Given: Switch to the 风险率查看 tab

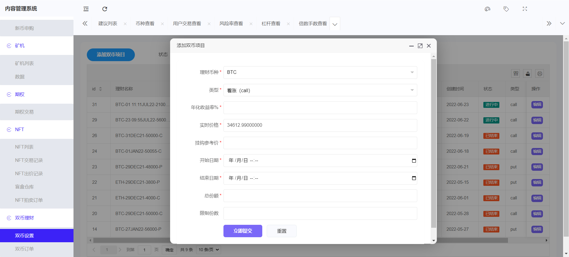Looking at the screenshot, I should tap(231, 24).
